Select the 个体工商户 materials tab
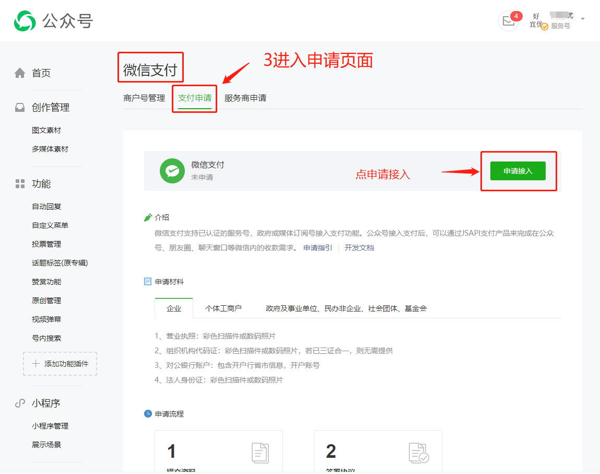600x474 pixels. (223, 308)
